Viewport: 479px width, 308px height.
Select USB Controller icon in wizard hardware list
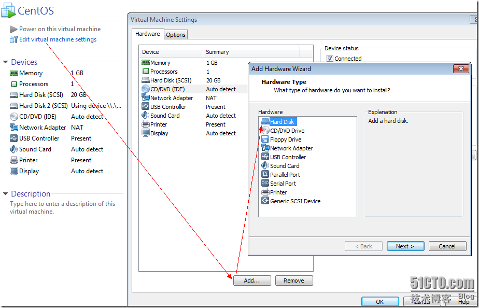[x=265, y=157]
